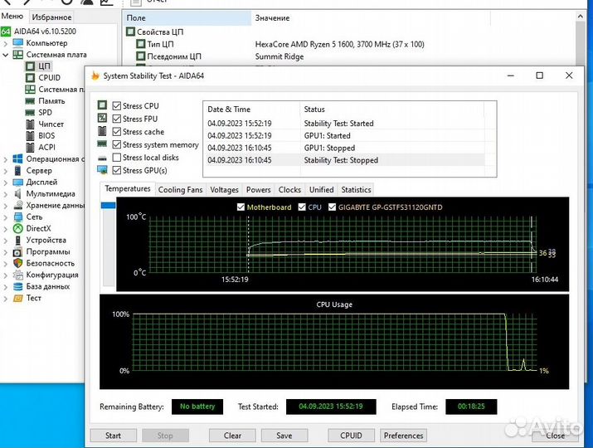
Task: Select the Сервер tower icon
Action: tap(17, 171)
